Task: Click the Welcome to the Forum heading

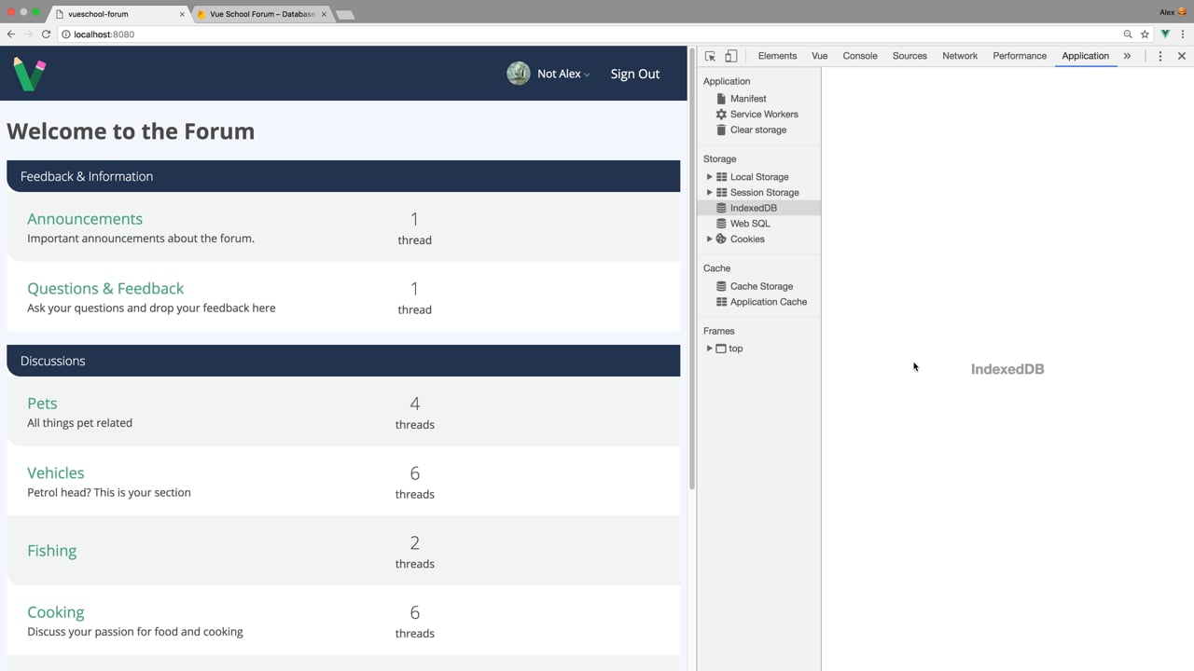Action: pos(131,131)
